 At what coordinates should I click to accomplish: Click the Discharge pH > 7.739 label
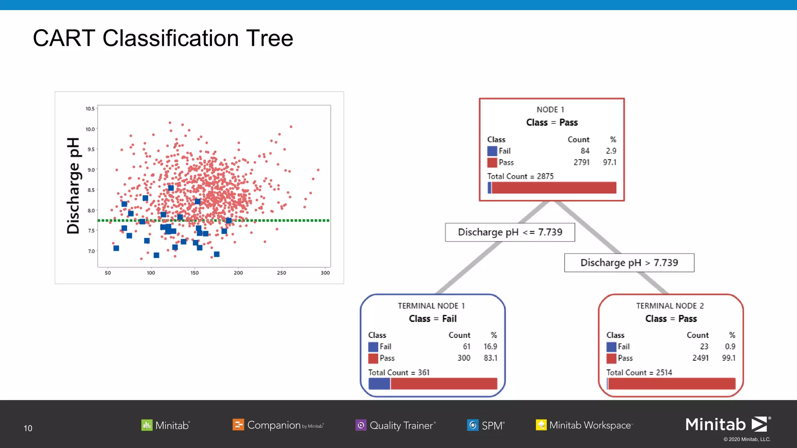629,263
